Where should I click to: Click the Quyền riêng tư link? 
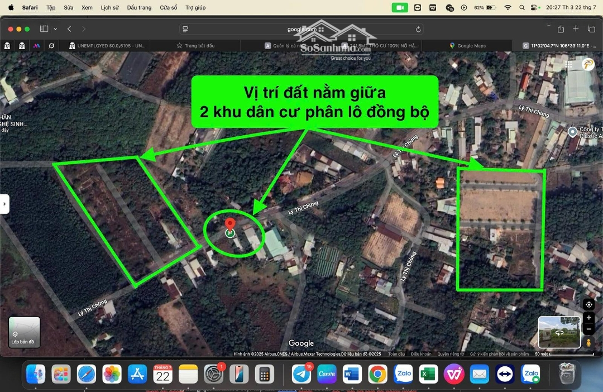(450, 354)
